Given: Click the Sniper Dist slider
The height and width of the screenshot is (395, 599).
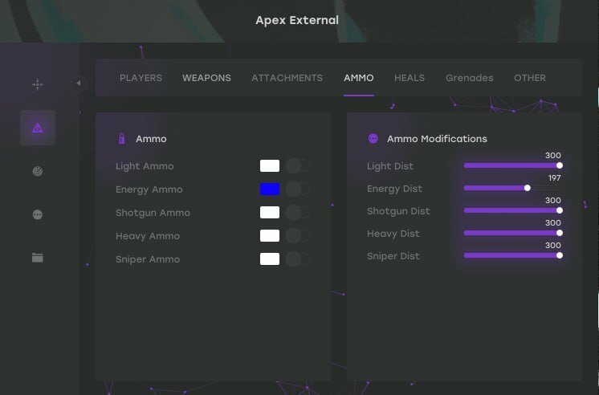Looking at the screenshot, I should 512,255.
